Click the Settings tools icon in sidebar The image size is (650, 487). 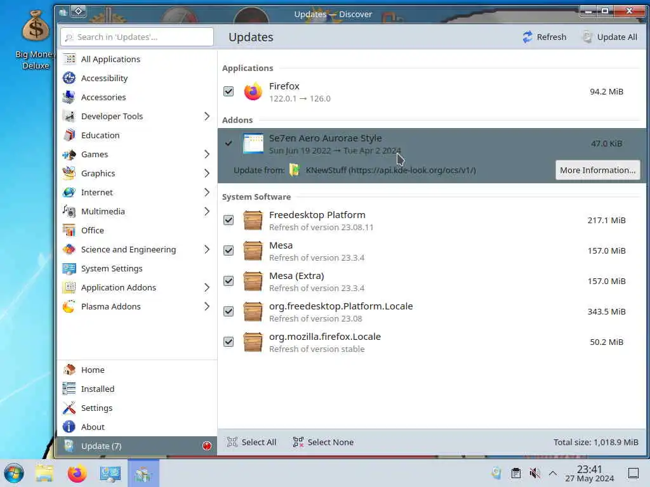69,408
